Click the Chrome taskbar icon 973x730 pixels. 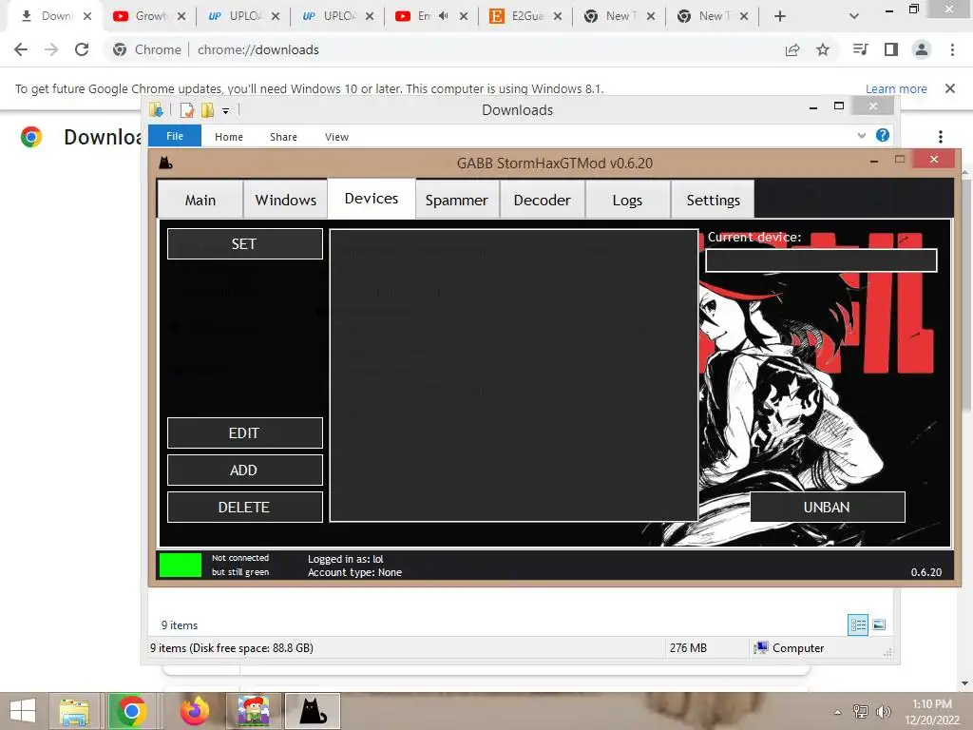[x=131, y=711]
